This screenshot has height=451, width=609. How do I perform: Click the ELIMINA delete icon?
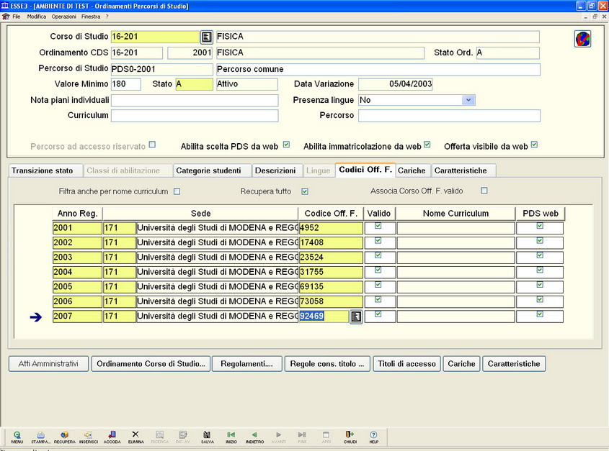135,437
